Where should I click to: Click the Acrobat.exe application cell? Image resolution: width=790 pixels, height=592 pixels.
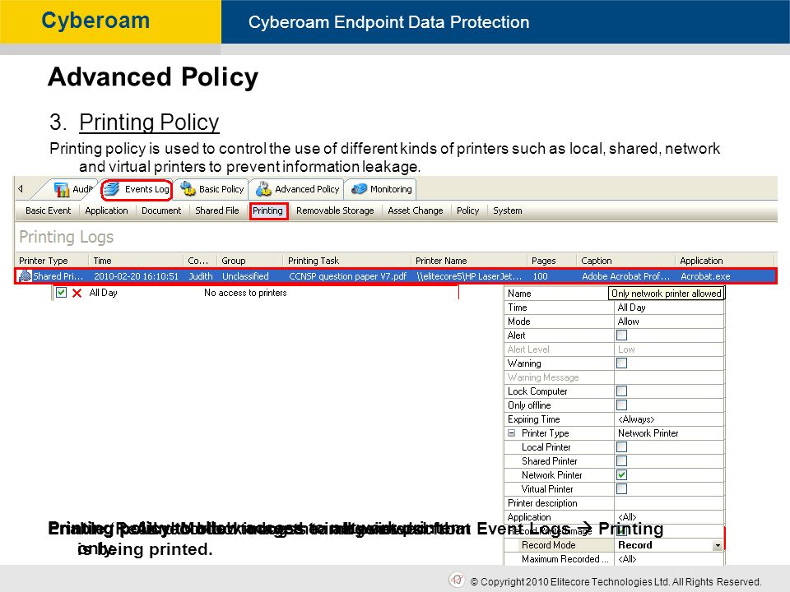[x=705, y=276]
